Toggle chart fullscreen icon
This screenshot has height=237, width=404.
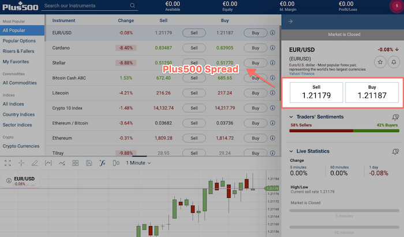8,163
